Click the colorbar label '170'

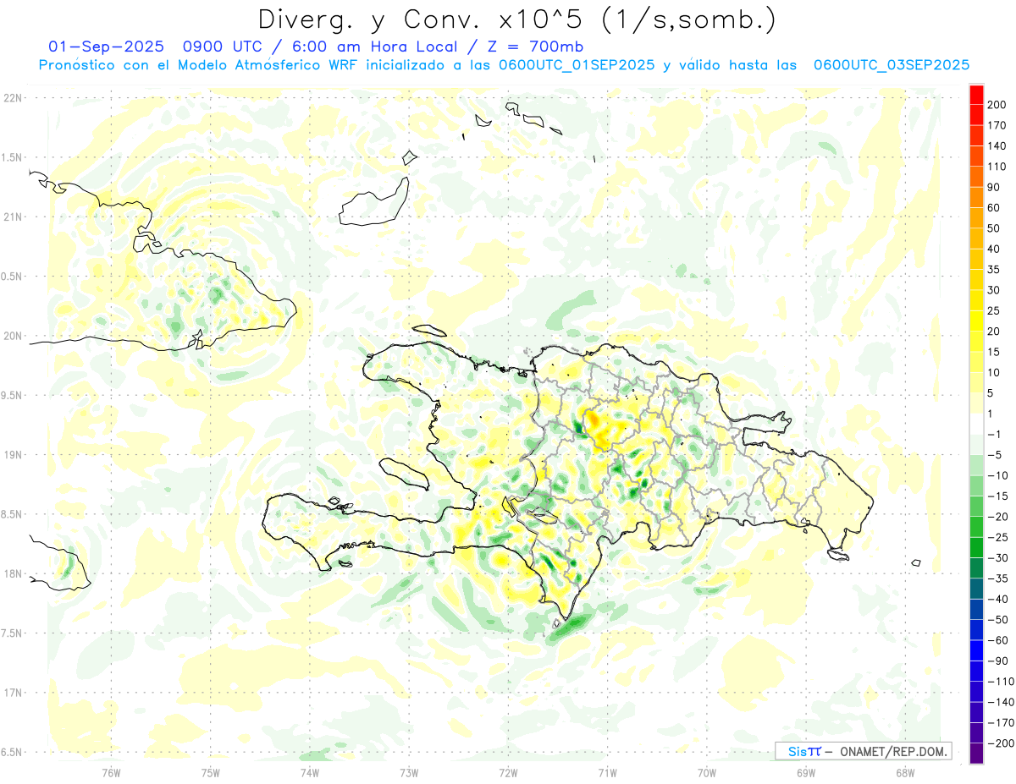click(998, 125)
